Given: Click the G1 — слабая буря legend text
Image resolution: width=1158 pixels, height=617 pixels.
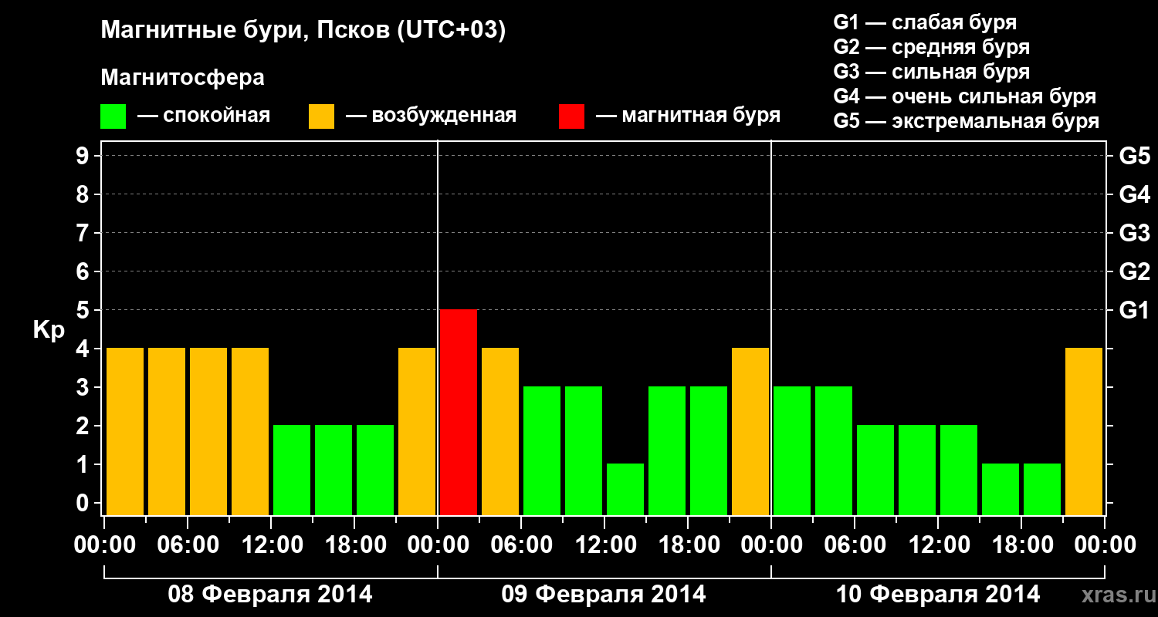Looking at the screenshot, I should pyautogui.click(x=925, y=22).
